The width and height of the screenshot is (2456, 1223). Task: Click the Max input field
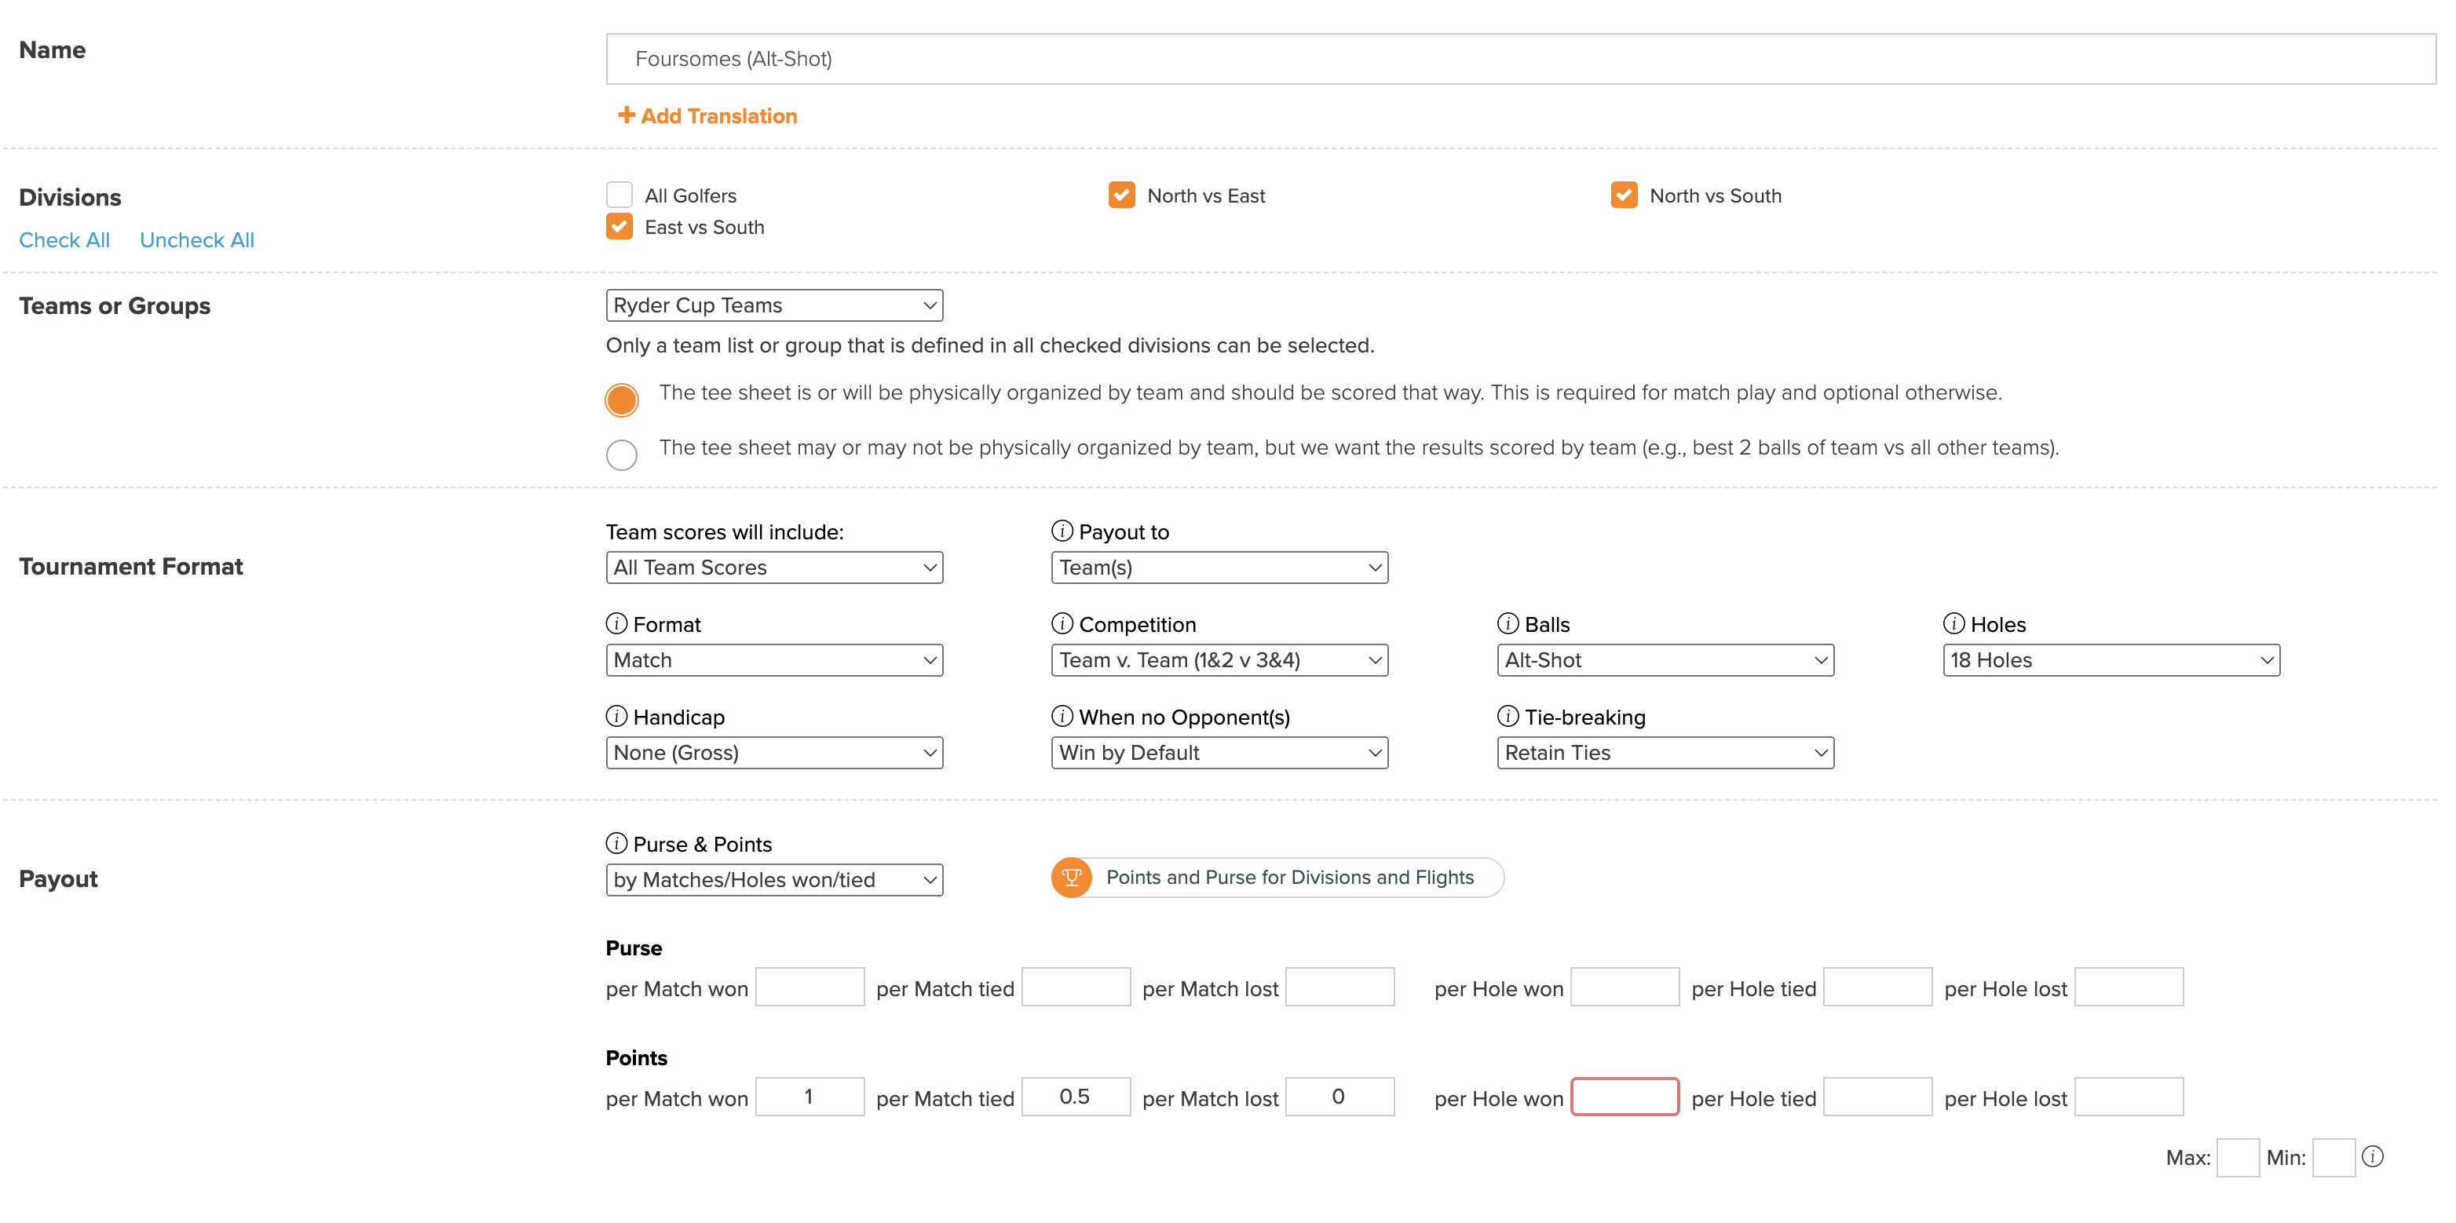2238,1157
